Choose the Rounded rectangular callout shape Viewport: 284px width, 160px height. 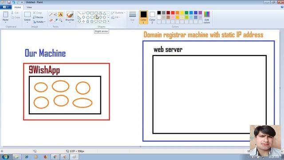point(96,21)
